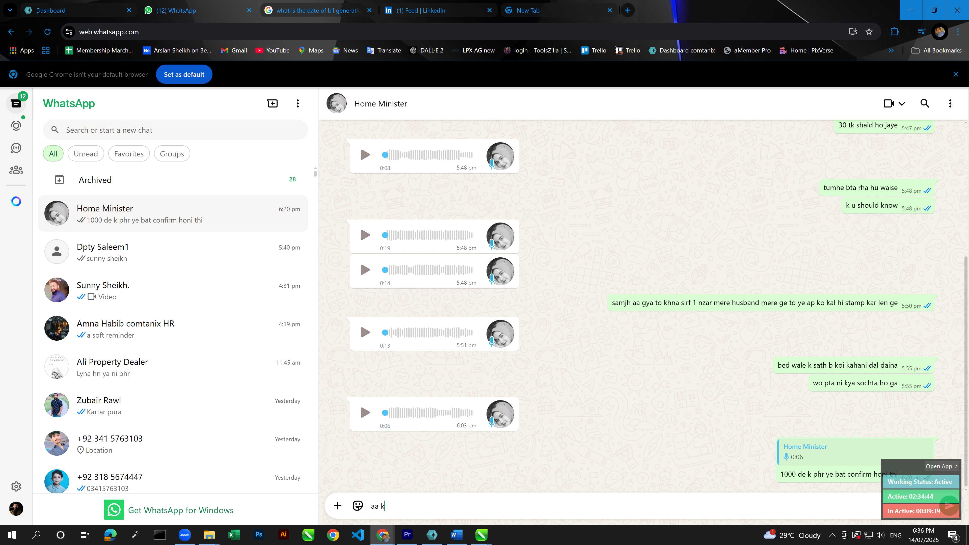Switch to the Dashboard browser tab
Viewport: 969px width, 545px height.
[79, 10]
